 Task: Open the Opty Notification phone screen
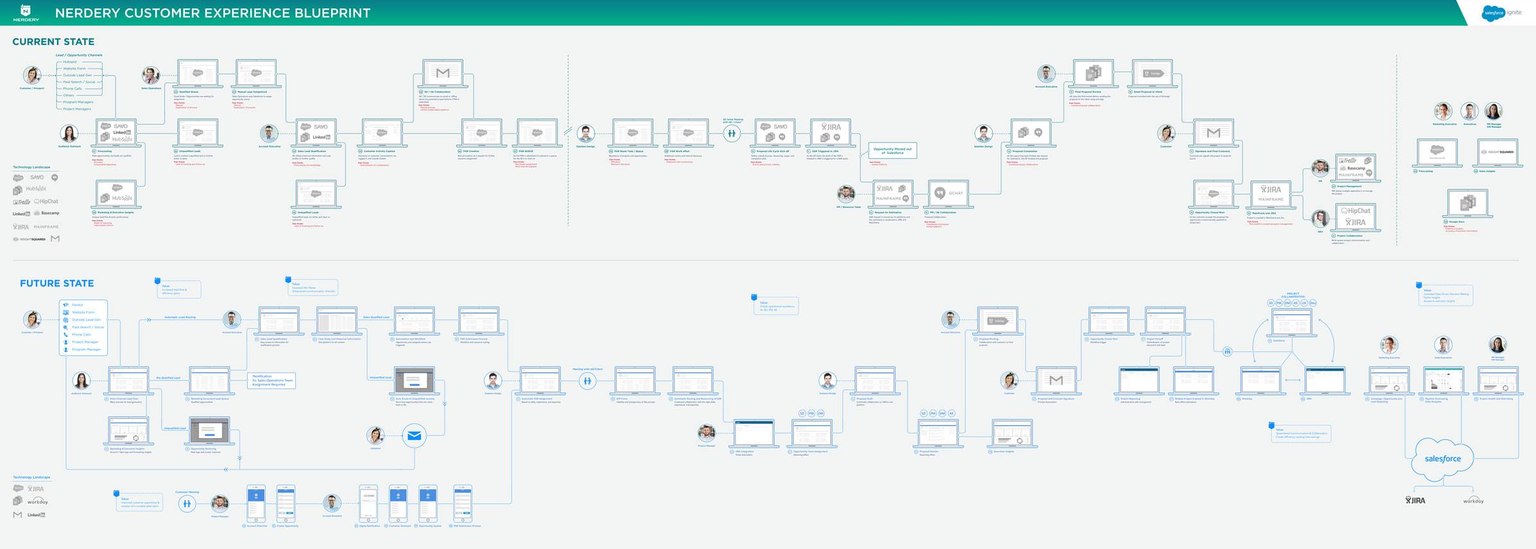pos(368,503)
